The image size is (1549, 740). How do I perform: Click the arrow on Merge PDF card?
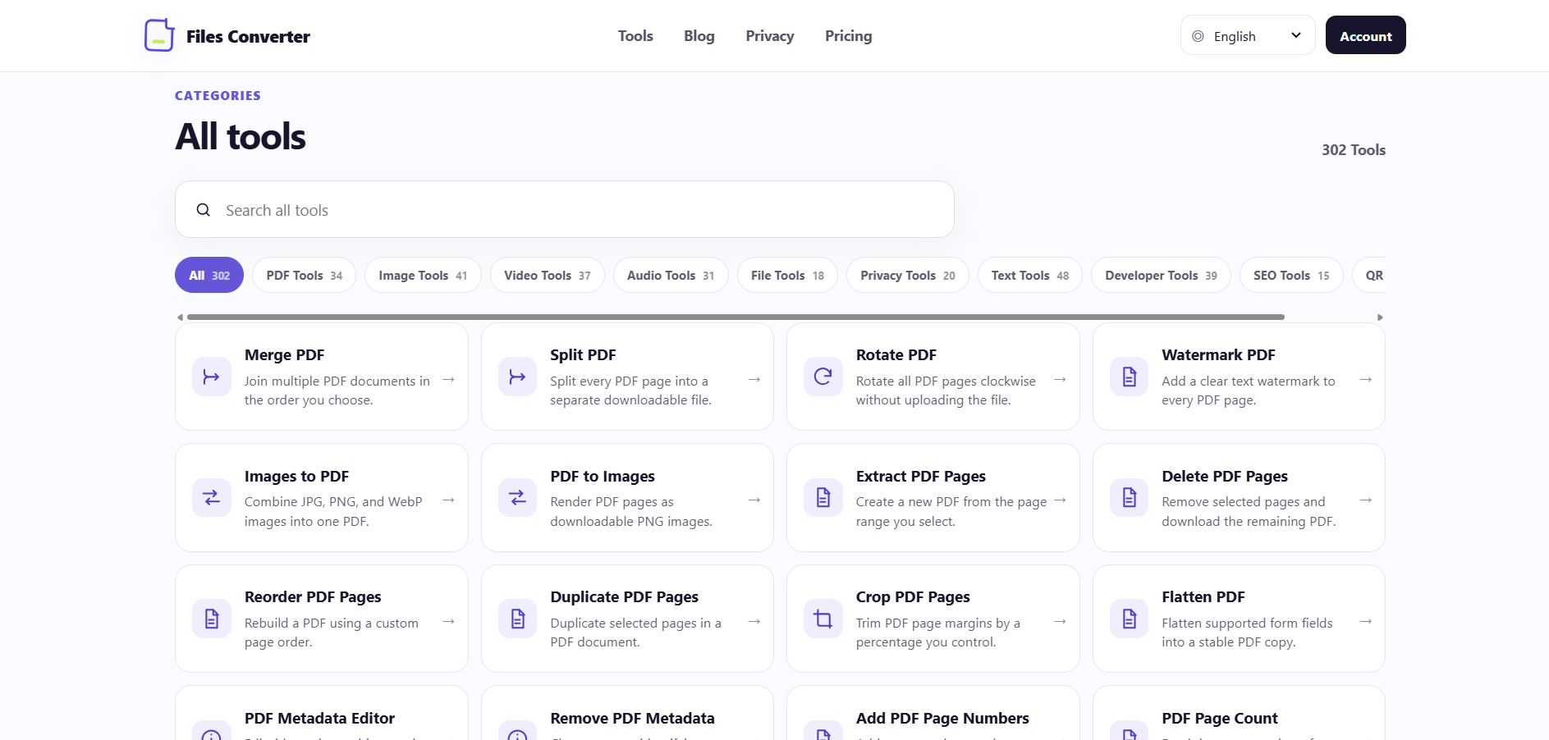(448, 379)
